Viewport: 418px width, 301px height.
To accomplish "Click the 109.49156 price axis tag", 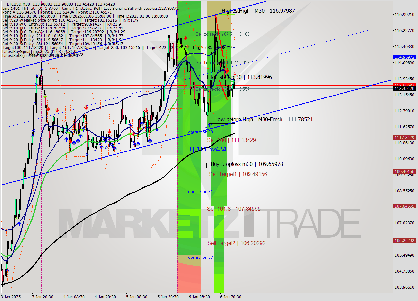I will (405, 171).
